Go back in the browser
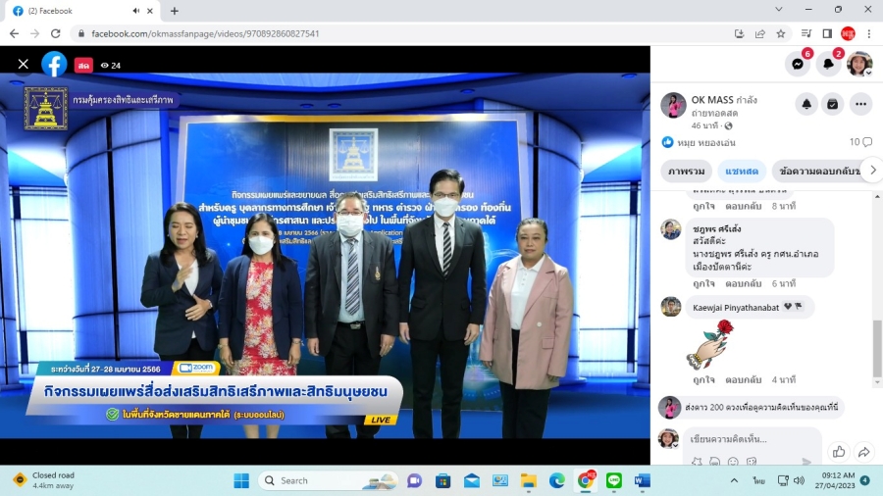 (x=14, y=33)
